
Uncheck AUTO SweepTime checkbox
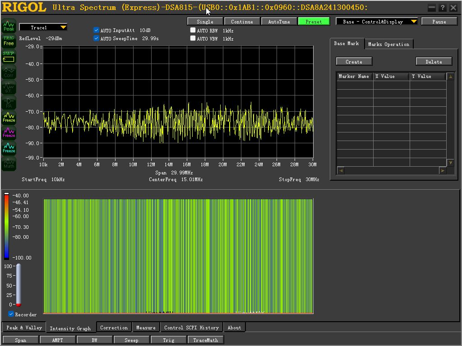[x=96, y=38]
